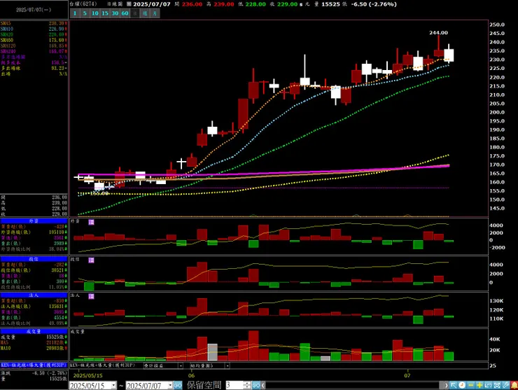
Task: Click the SMA240 indicator row
Action: pos(34,51)
